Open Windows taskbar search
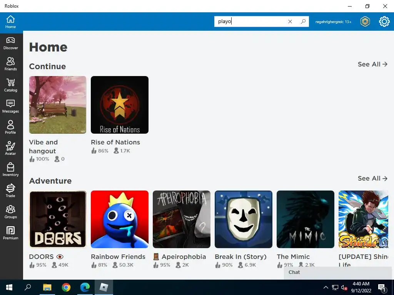The height and width of the screenshot is (295, 394). click(28, 287)
